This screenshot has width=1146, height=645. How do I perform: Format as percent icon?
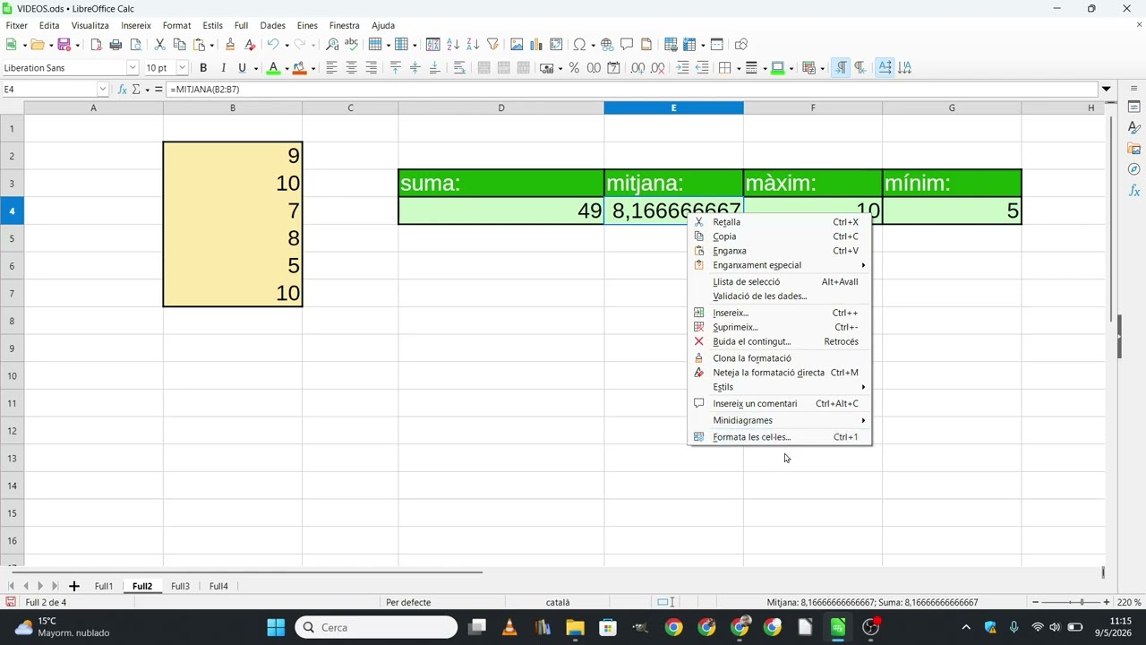tap(574, 67)
